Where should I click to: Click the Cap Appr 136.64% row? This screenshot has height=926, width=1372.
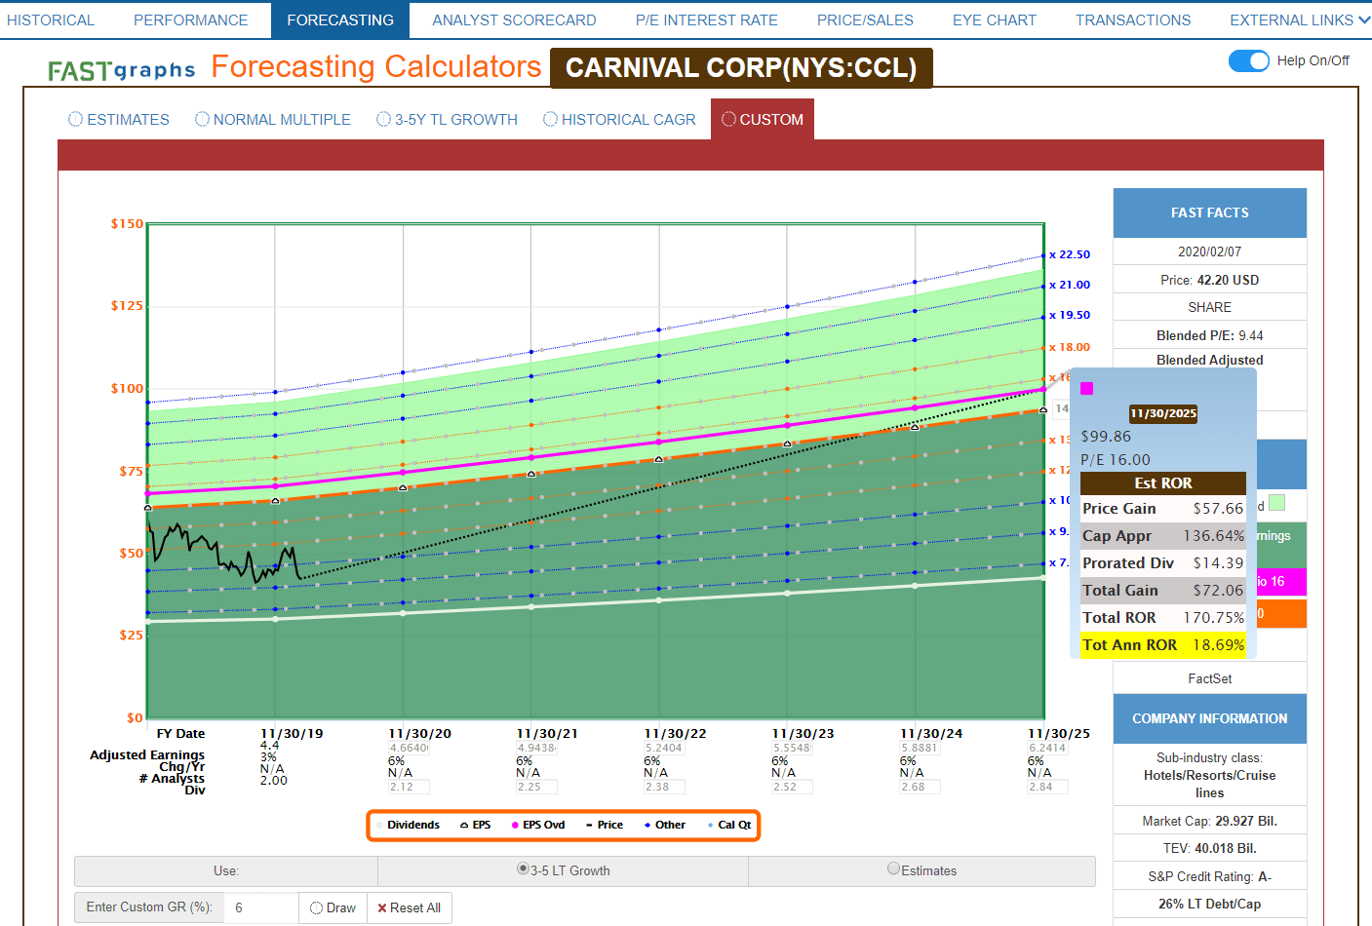[x=1163, y=535]
